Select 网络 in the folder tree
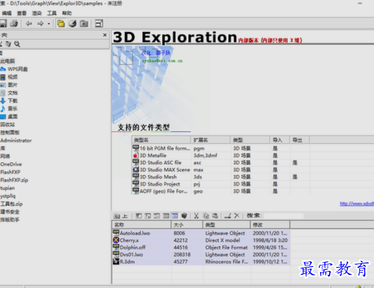Image resolution: width=374 pixels, height=288 pixels. (5, 156)
